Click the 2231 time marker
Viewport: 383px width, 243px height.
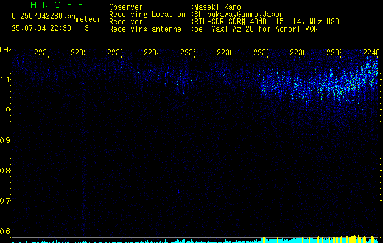coord(42,52)
